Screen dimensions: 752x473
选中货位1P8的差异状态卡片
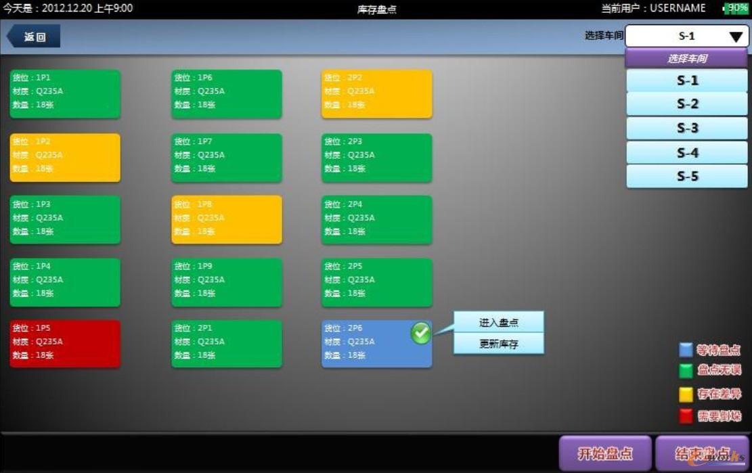(227, 219)
